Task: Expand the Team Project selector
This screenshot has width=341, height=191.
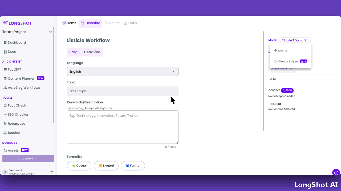Action: pos(27,32)
